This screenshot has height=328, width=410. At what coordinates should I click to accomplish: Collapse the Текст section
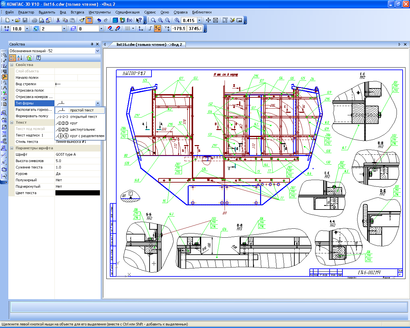[x=12, y=122]
